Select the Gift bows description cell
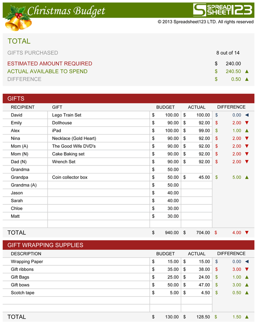257x324 pixels. point(76,285)
